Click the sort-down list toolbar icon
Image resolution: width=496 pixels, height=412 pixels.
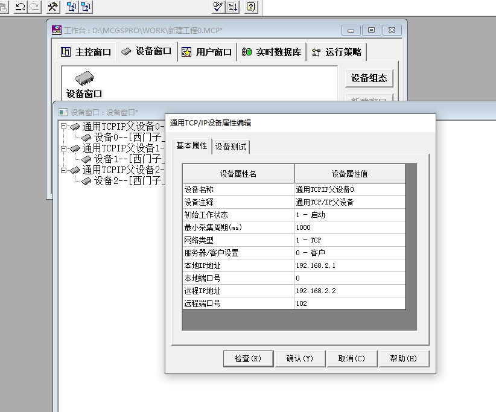(233, 7)
